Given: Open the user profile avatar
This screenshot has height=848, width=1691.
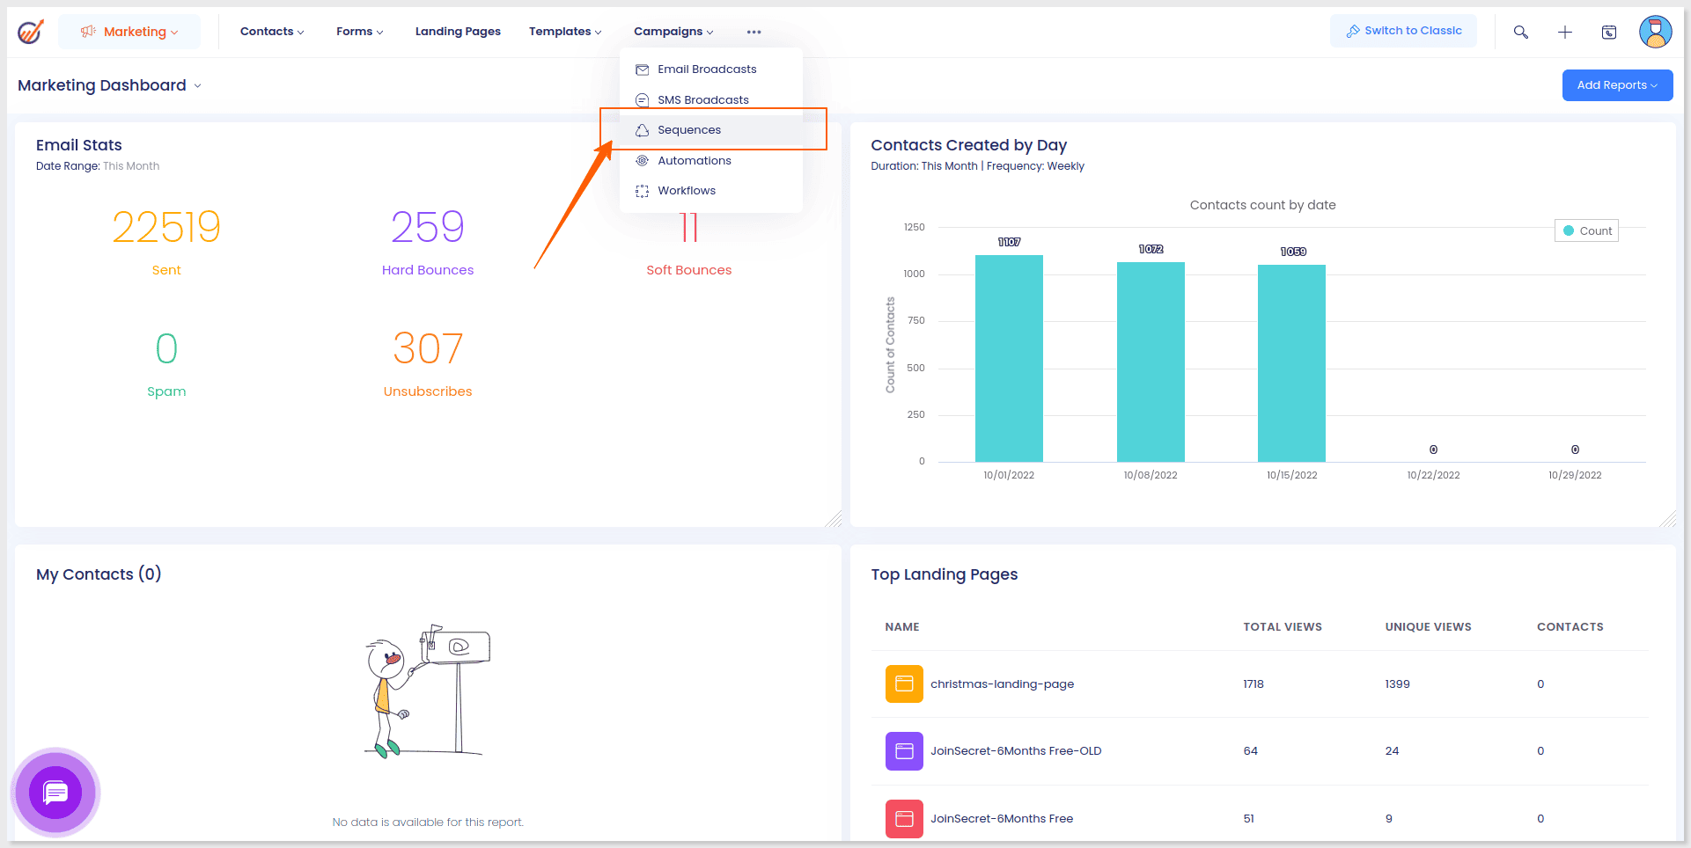Looking at the screenshot, I should (1655, 32).
